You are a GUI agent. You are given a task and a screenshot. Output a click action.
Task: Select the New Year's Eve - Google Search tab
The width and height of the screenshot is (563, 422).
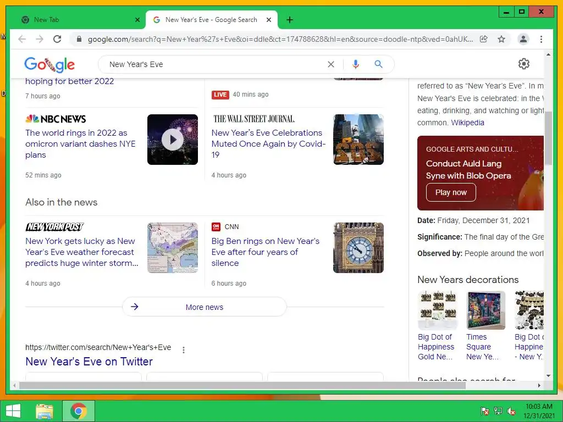pyautogui.click(x=212, y=20)
